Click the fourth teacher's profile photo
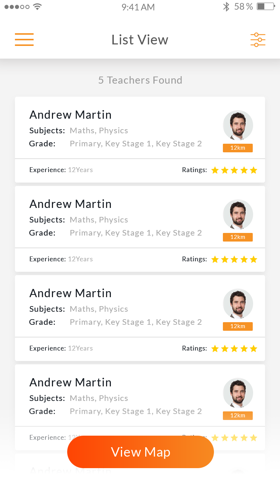This screenshot has height=498, width=280. 238,393
